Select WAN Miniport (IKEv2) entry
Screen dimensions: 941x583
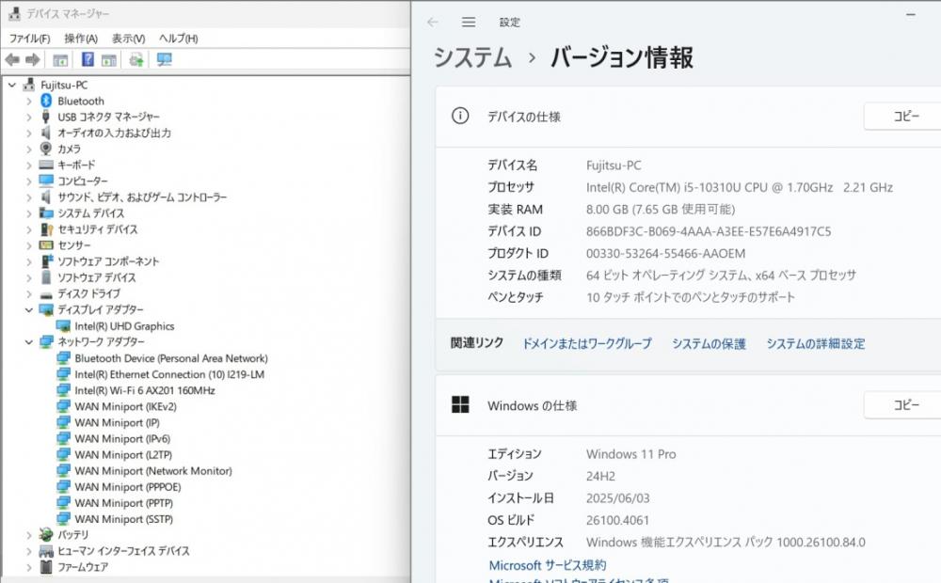125,406
